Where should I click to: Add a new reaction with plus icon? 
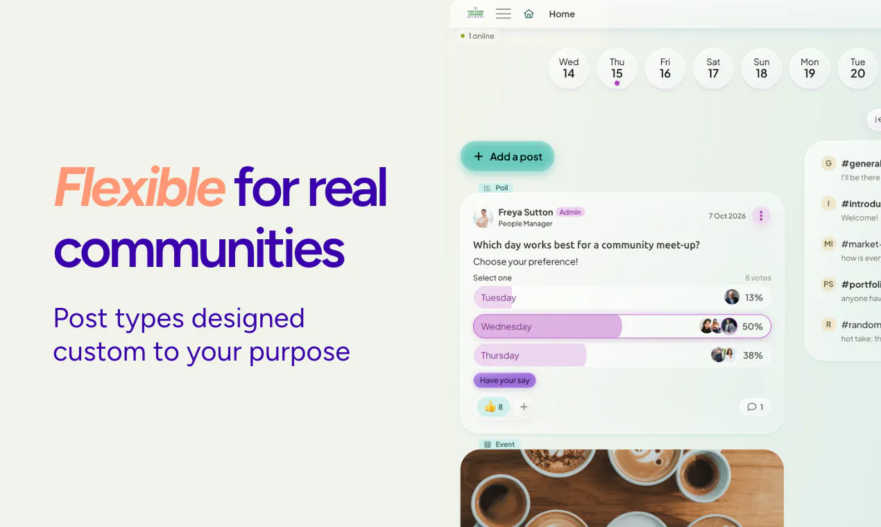point(524,407)
